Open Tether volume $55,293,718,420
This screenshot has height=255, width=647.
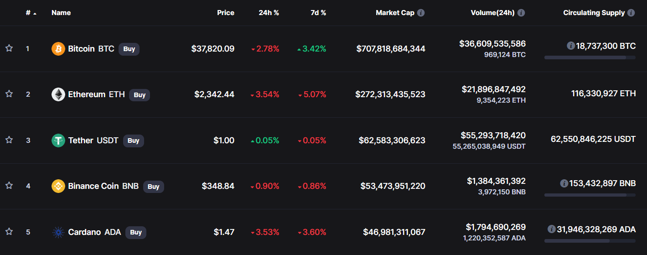(x=493, y=135)
